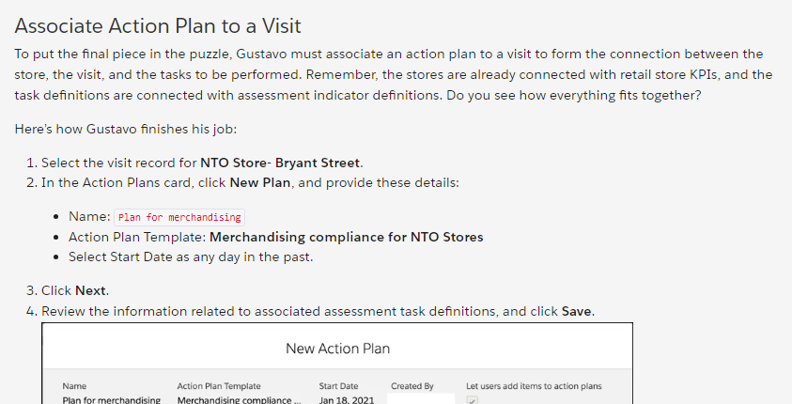Click the 'Start Date' column label
The image size is (792, 404).
338,386
